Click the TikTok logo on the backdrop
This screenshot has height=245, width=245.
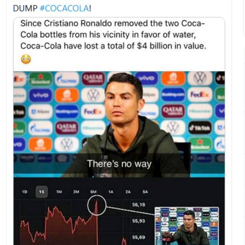coord(200,127)
